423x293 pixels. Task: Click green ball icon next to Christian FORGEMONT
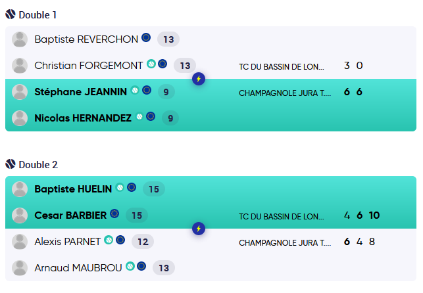151,64
